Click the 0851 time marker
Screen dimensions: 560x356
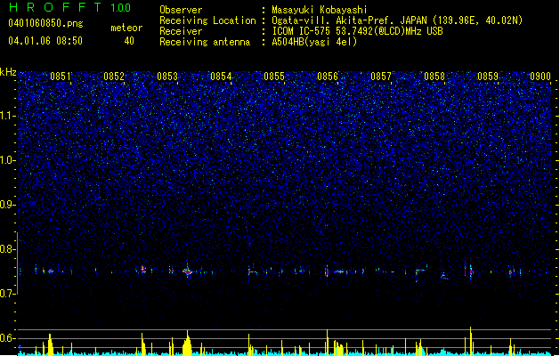[61, 77]
